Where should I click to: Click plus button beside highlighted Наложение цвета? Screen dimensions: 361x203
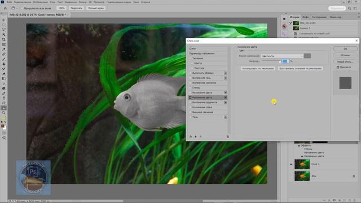point(225,98)
